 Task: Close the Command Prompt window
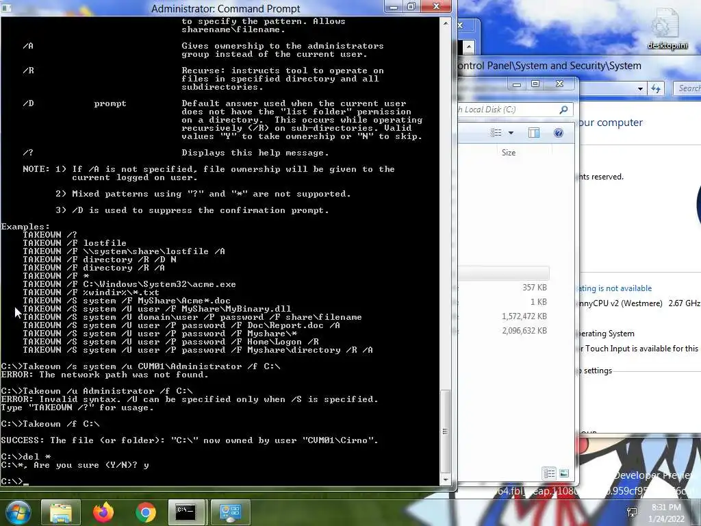click(x=436, y=7)
